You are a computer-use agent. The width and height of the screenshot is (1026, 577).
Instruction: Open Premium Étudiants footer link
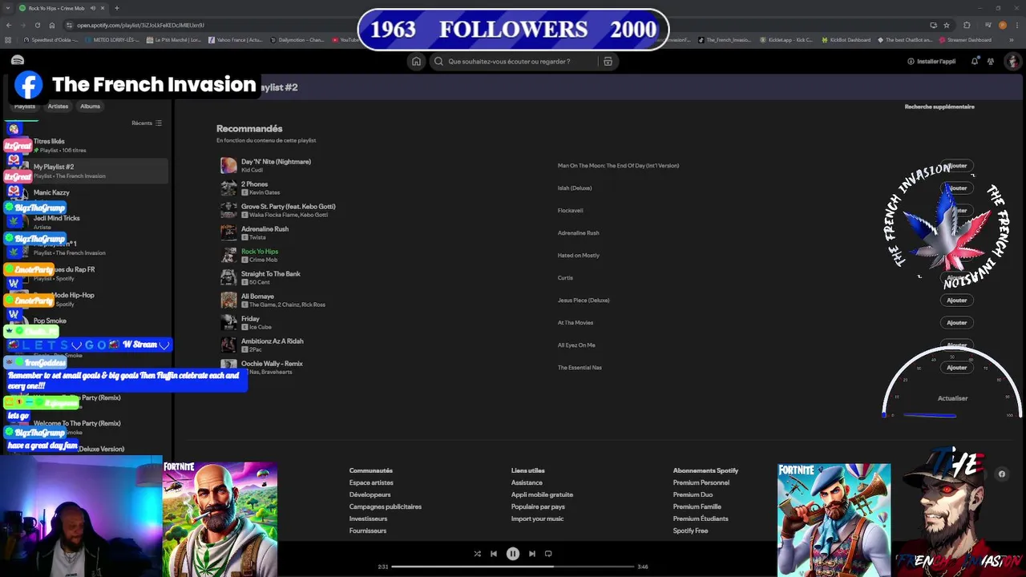point(701,518)
